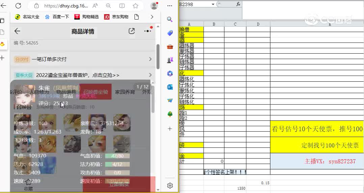The width and height of the screenshot is (364, 193).
Task: Open the browser Settings and more menu
Action: [x=170, y=5]
